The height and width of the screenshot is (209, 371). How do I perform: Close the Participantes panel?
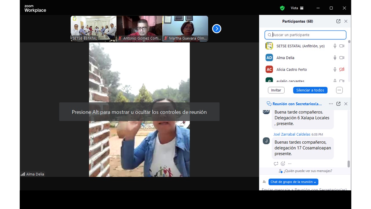point(346,21)
